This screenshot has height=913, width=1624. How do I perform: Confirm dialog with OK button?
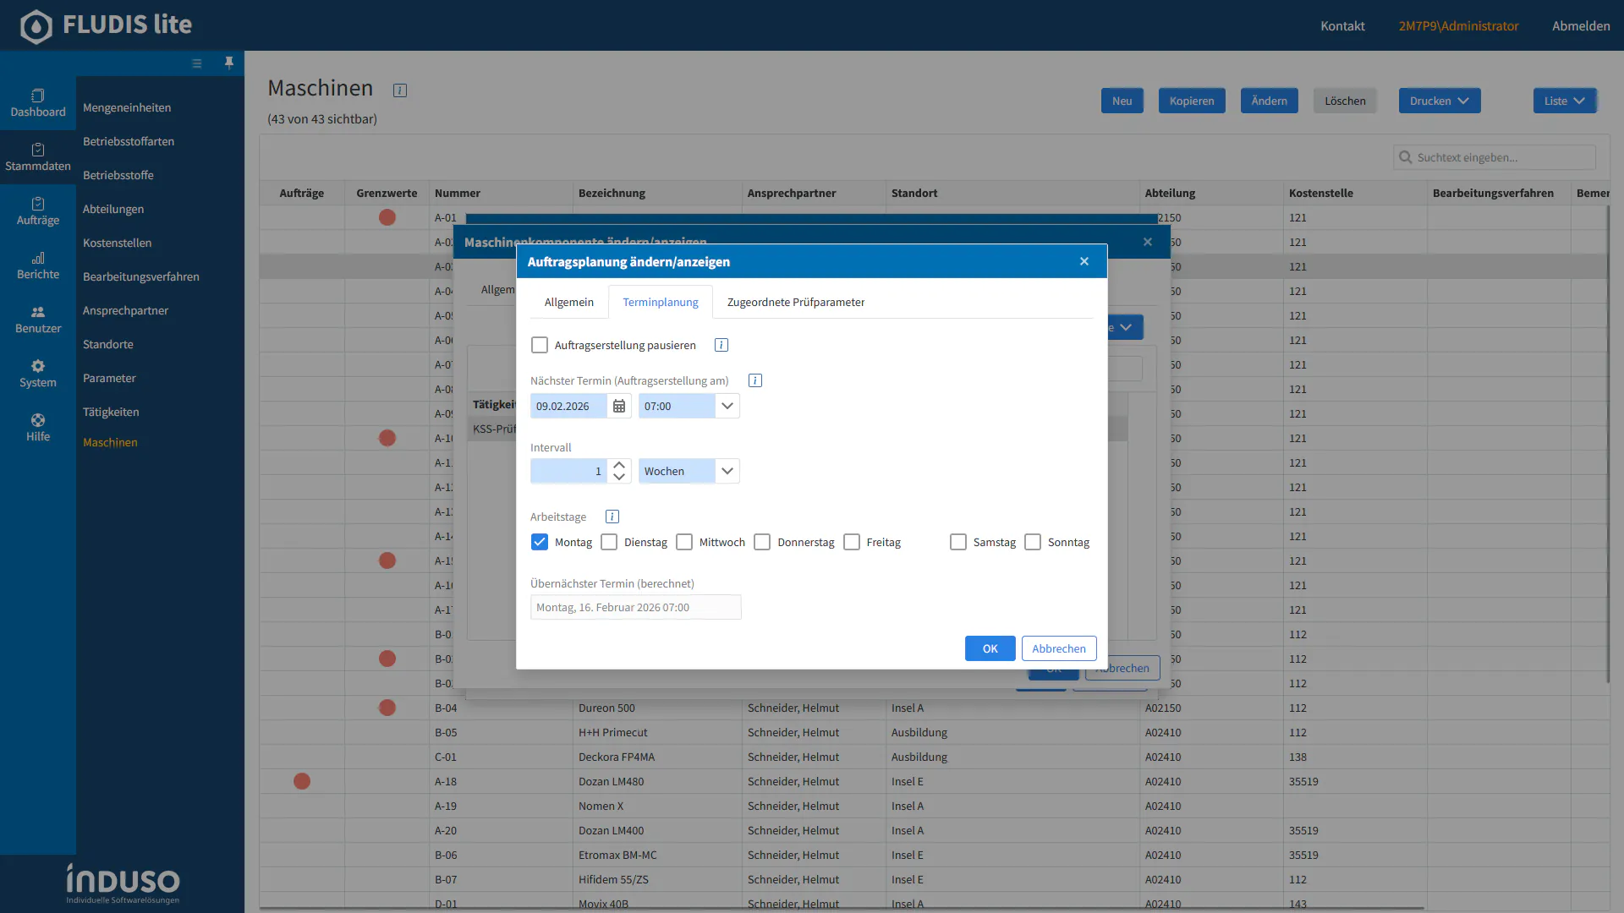990,648
